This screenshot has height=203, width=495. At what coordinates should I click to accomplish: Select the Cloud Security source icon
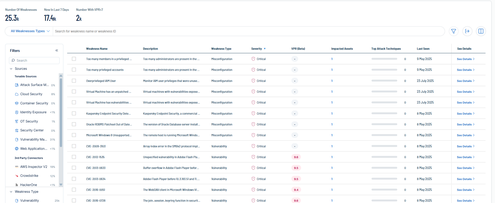point(17,94)
